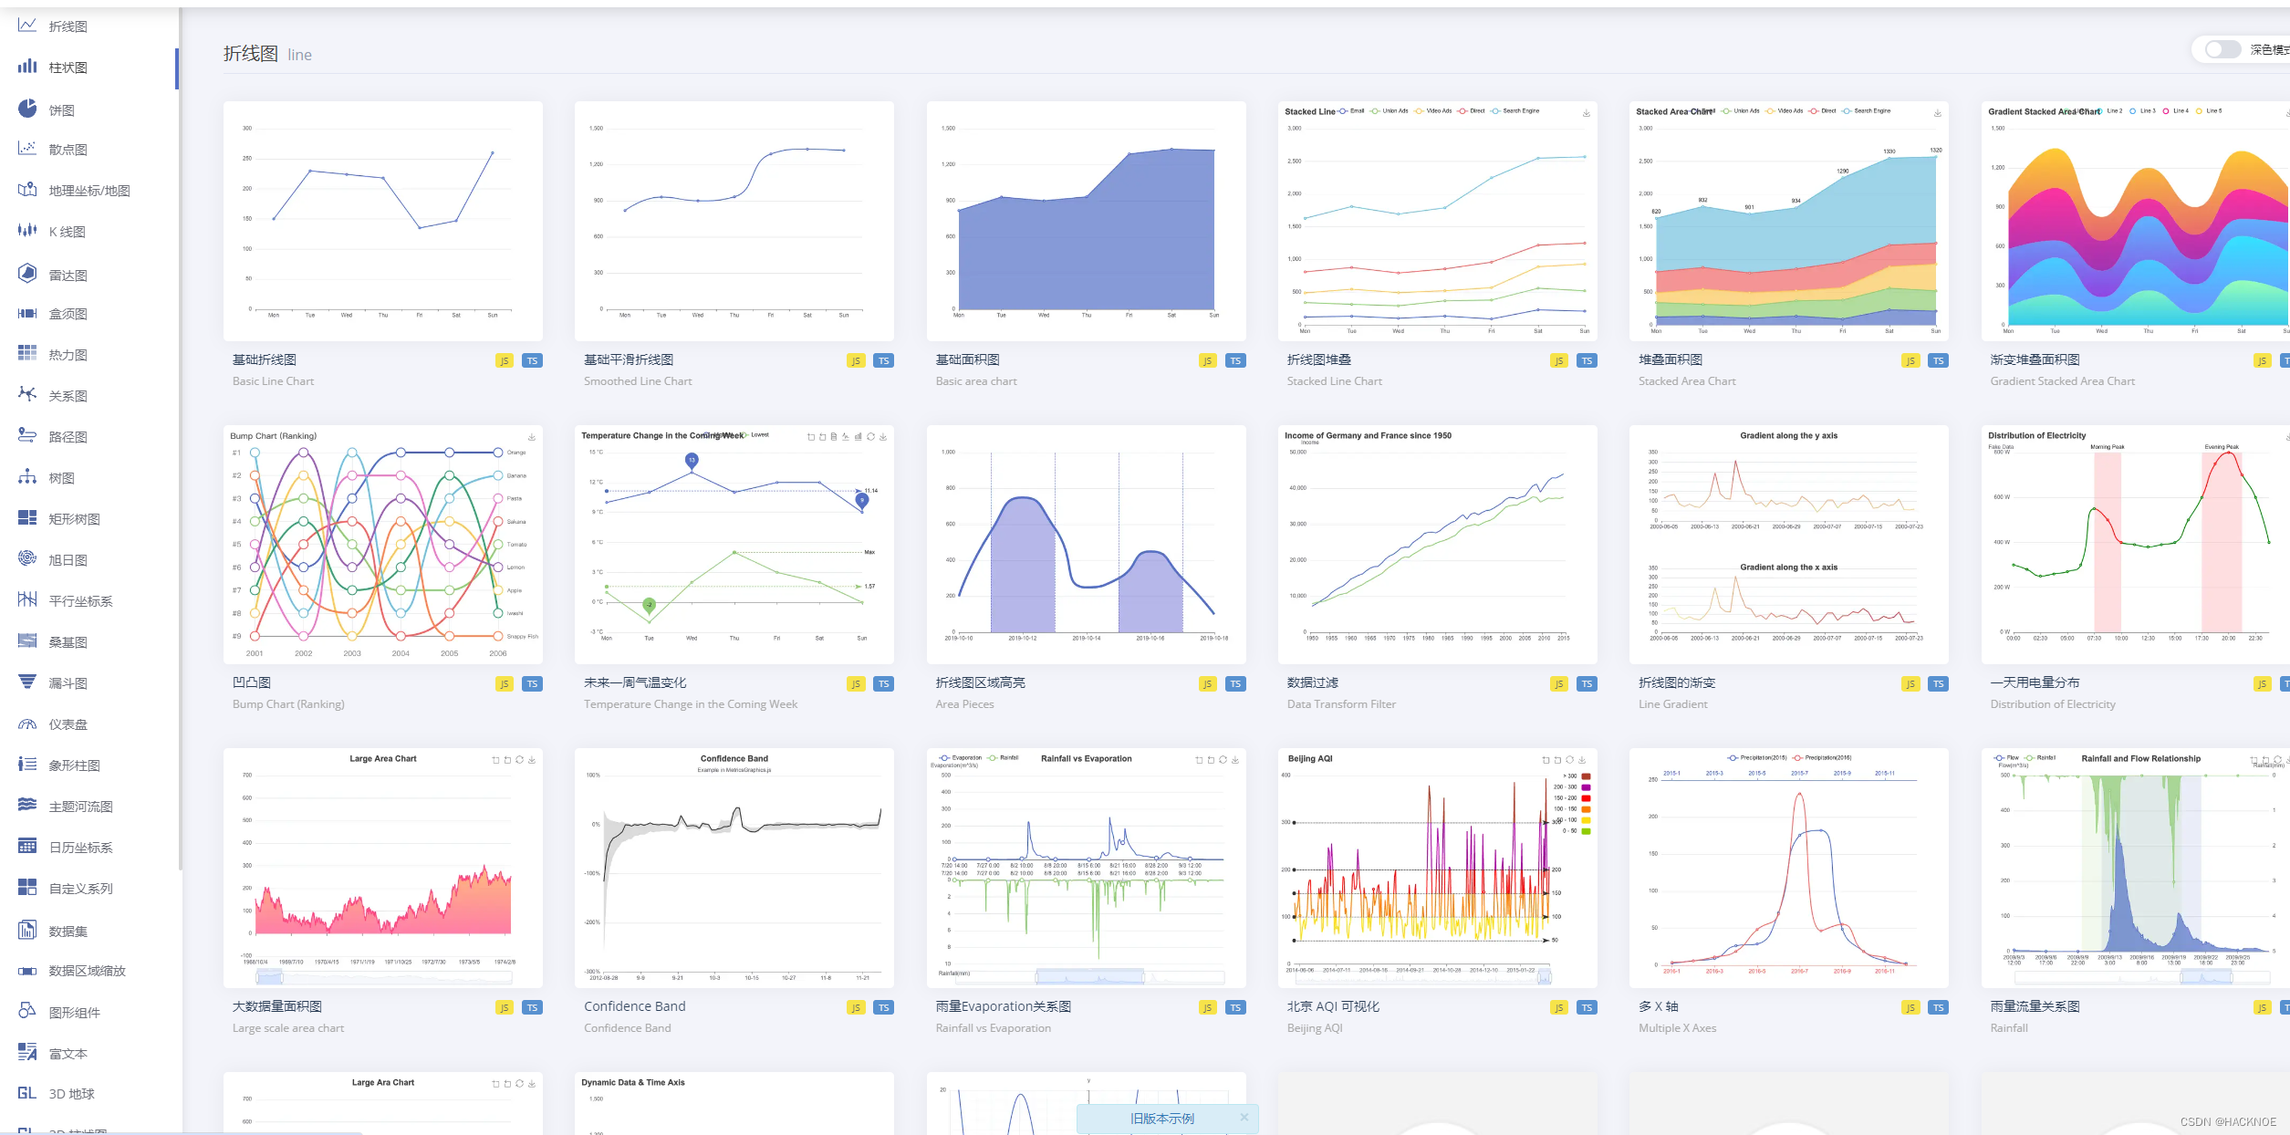The width and height of the screenshot is (2290, 1135).
Task: Click JS button for 凹凸图
Action: (505, 683)
